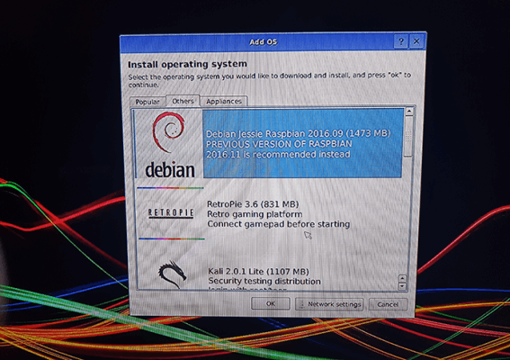Click the scrollbar page-up arrow near the bottom

(402, 278)
